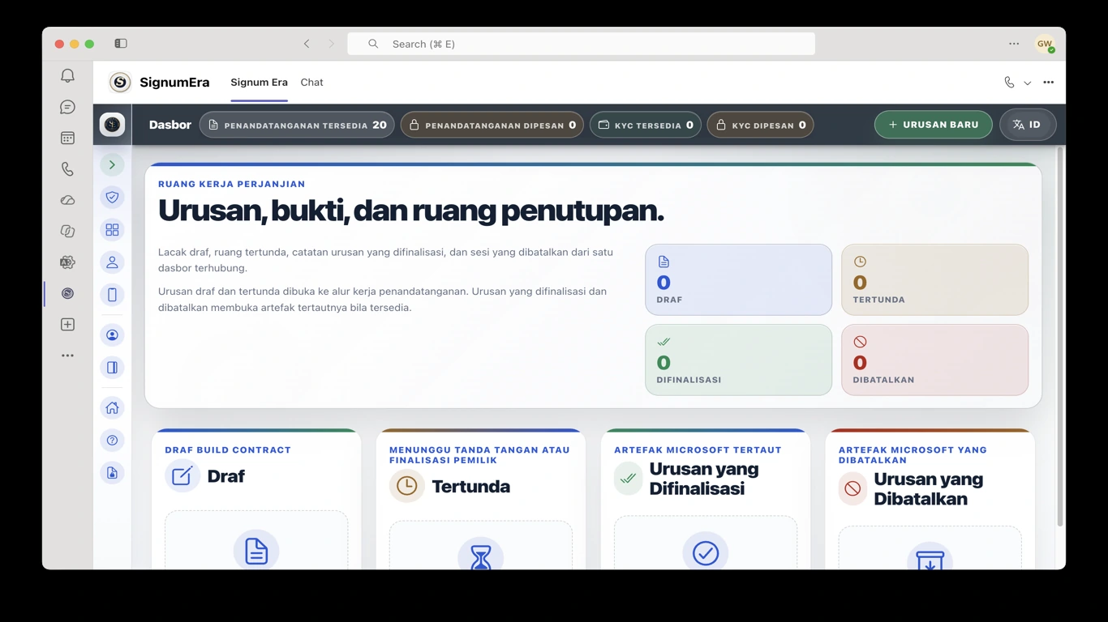Open help question mark icon in sidebar

coord(112,441)
